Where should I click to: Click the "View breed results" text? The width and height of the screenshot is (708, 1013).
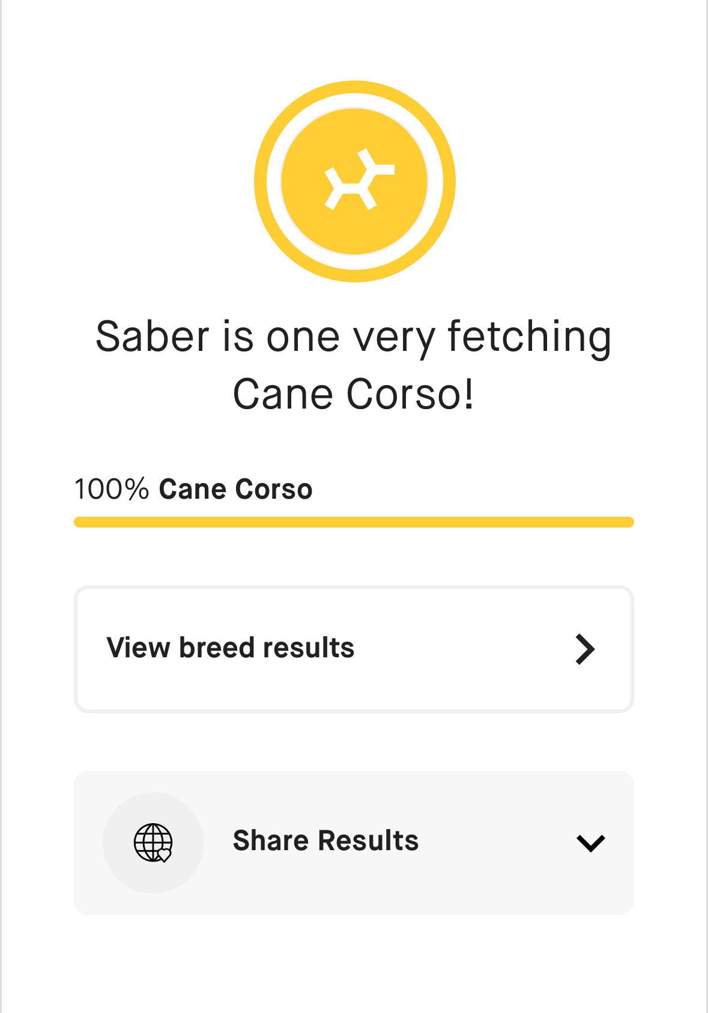(231, 648)
